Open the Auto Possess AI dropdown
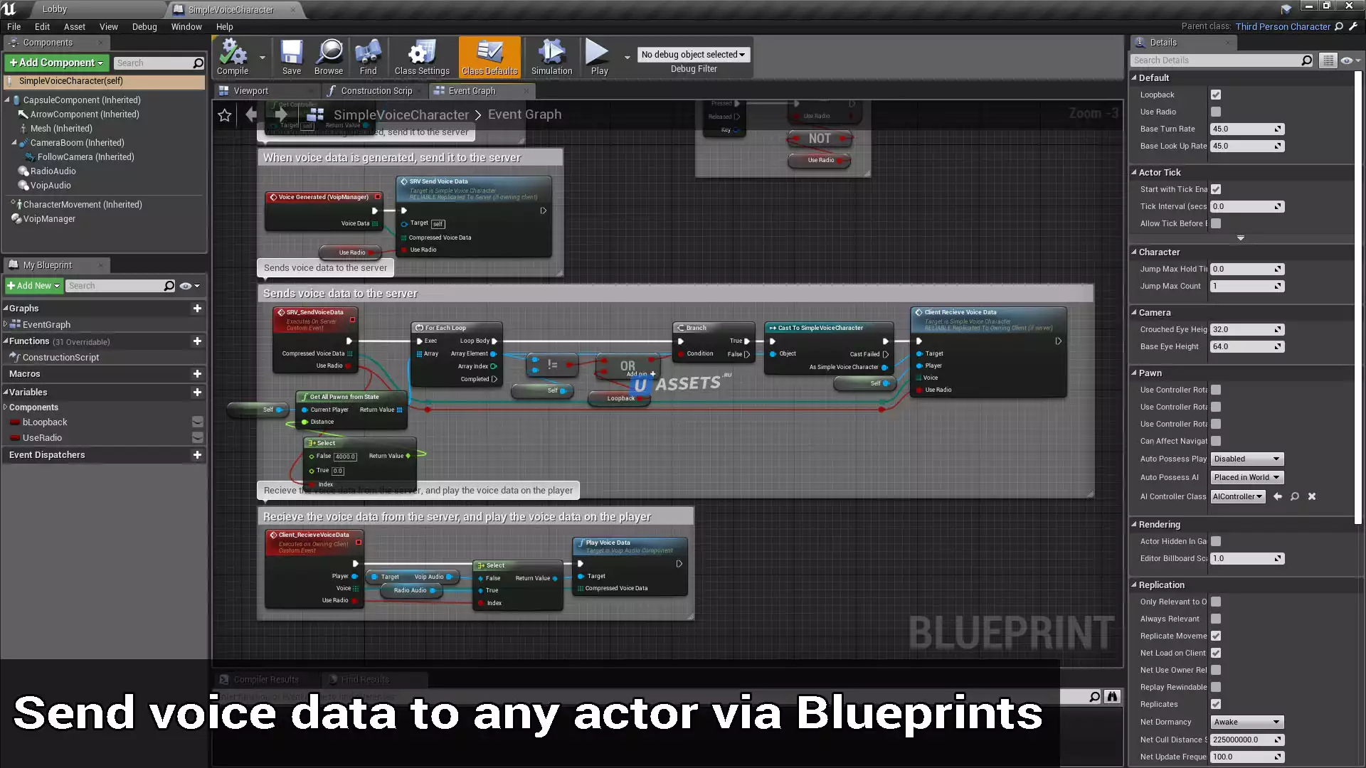Screen dimensions: 1366x768 coord(1246,477)
